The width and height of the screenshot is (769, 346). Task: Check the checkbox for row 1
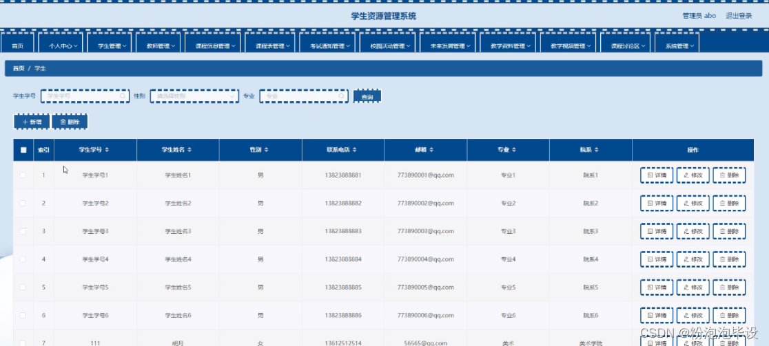[23, 175]
